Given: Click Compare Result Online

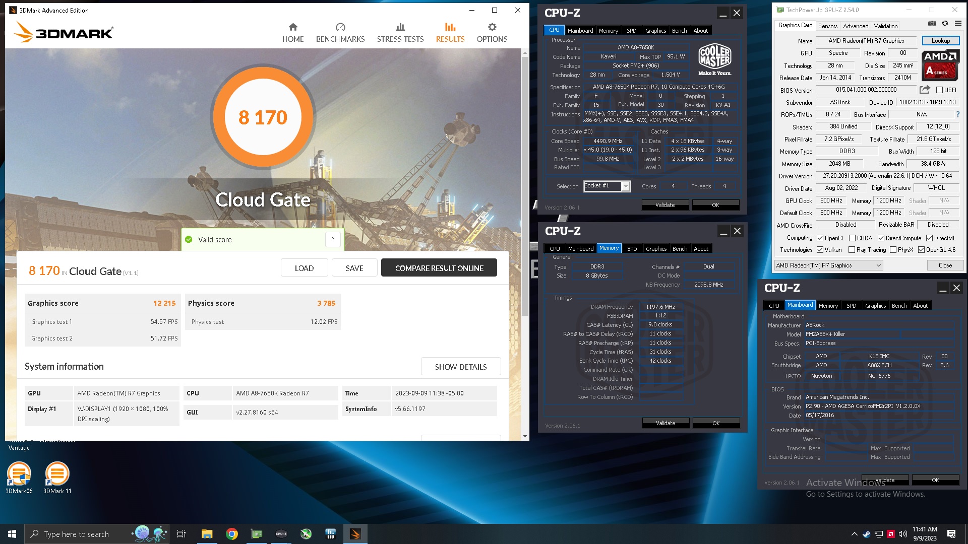Looking at the screenshot, I should pyautogui.click(x=439, y=268).
